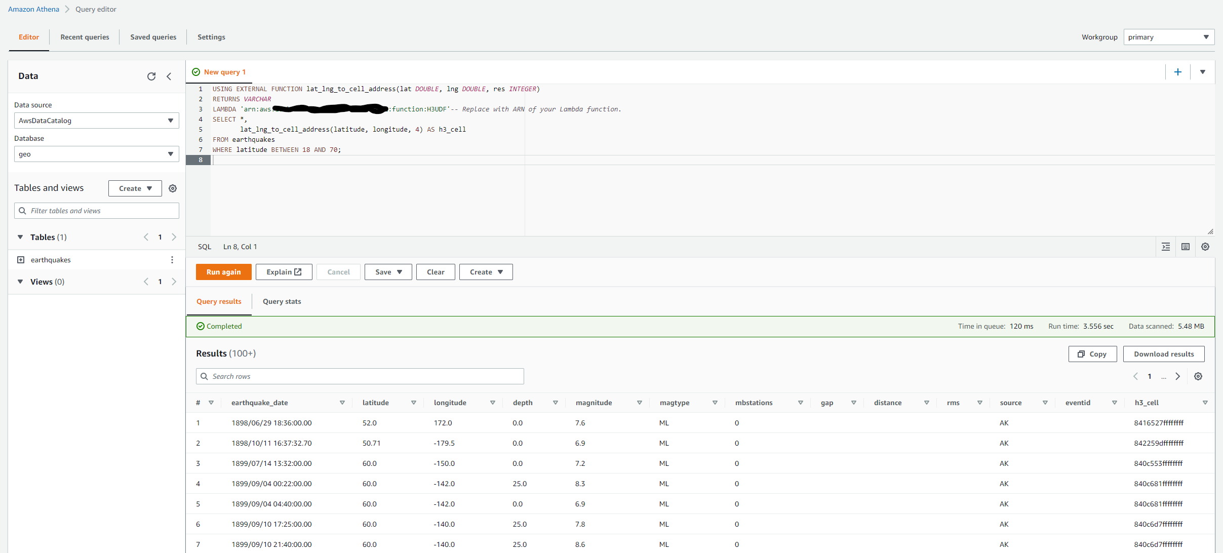Open the Workgroup primary dropdown

point(1168,37)
